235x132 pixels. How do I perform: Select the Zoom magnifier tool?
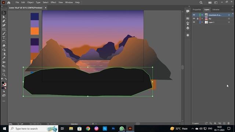click(x=4, y=74)
